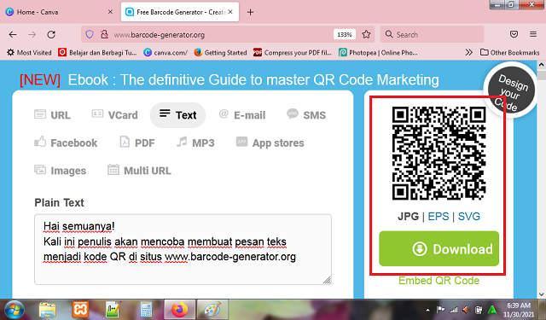Image resolution: width=546 pixels, height=320 pixels.
Task: Click the textarea resize grip corner
Action: click(x=327, y=280)
